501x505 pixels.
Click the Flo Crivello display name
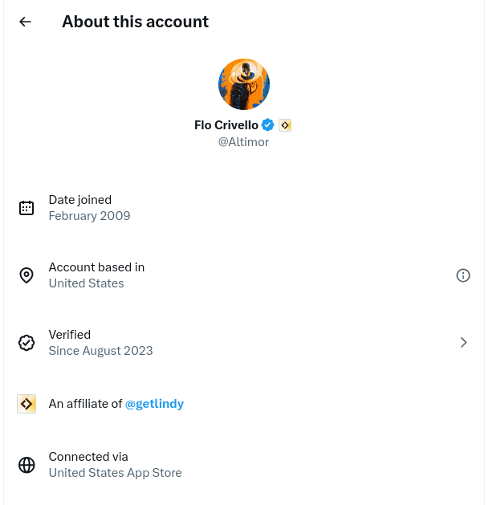tap(226, 125)
